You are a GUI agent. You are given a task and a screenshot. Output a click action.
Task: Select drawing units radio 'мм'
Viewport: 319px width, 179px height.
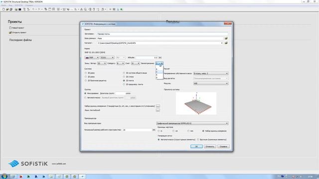coord(188,131)
